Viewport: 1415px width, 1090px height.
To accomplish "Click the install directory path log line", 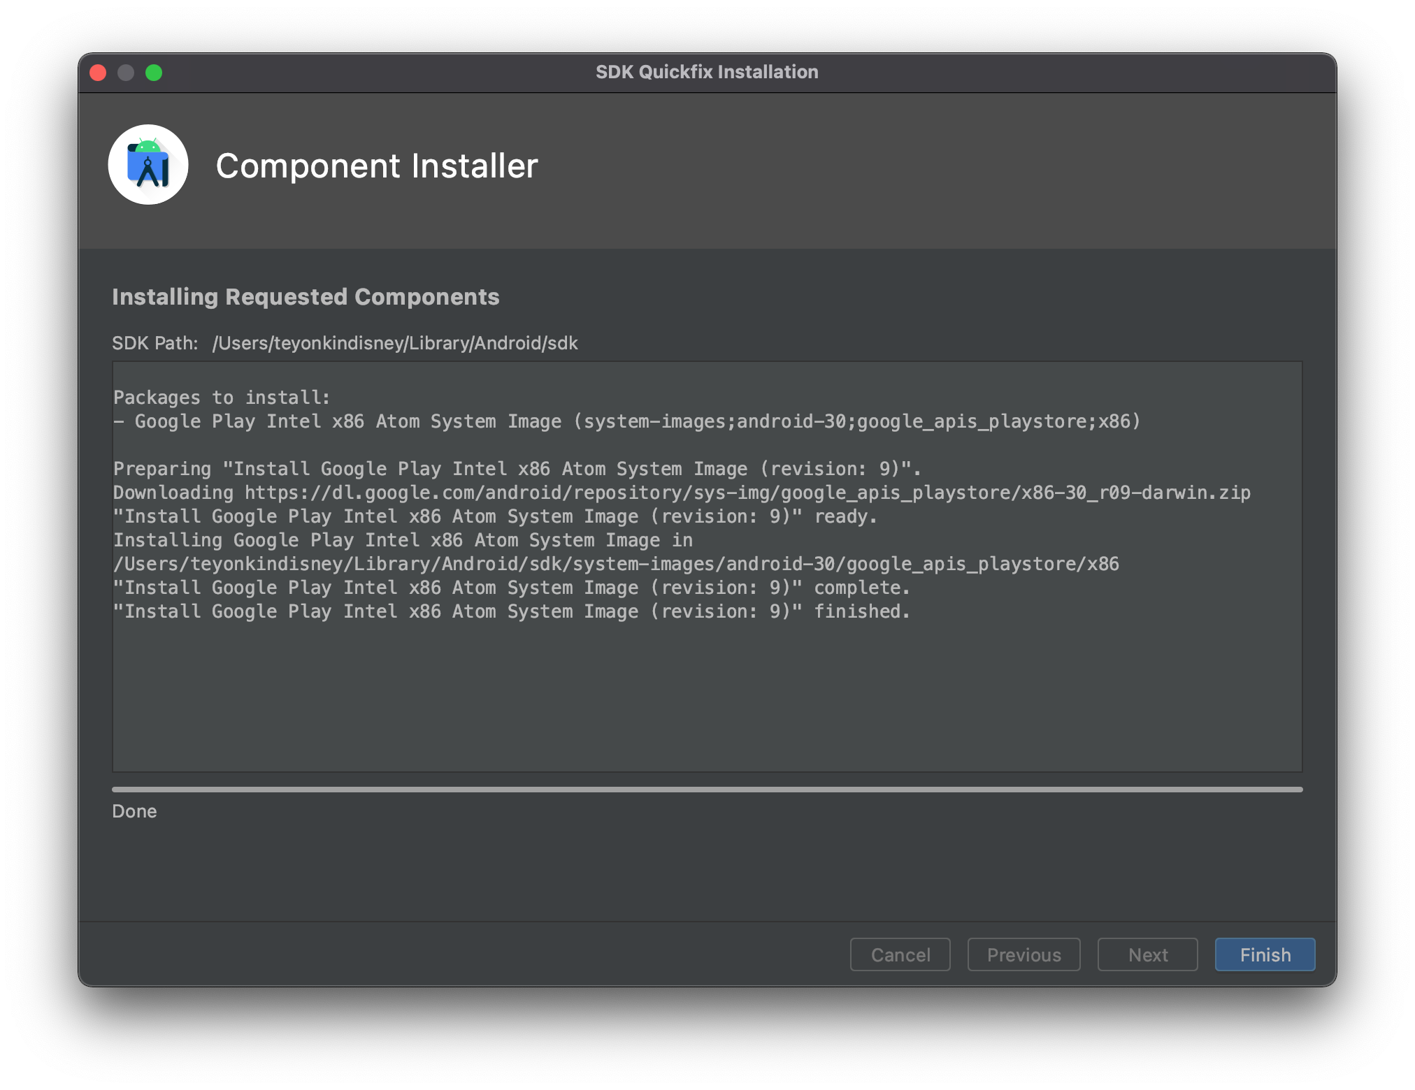I will pyautogui.click(x=616, y=564).
